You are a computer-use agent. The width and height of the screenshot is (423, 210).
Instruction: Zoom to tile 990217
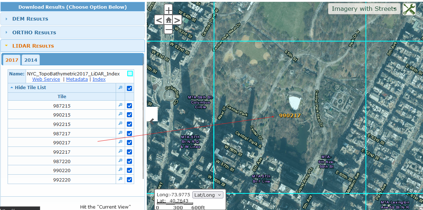click(120, 142)
